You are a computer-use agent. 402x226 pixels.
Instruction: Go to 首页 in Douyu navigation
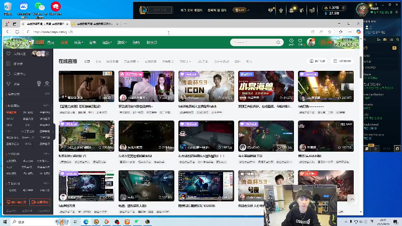[x=51, y=43]
